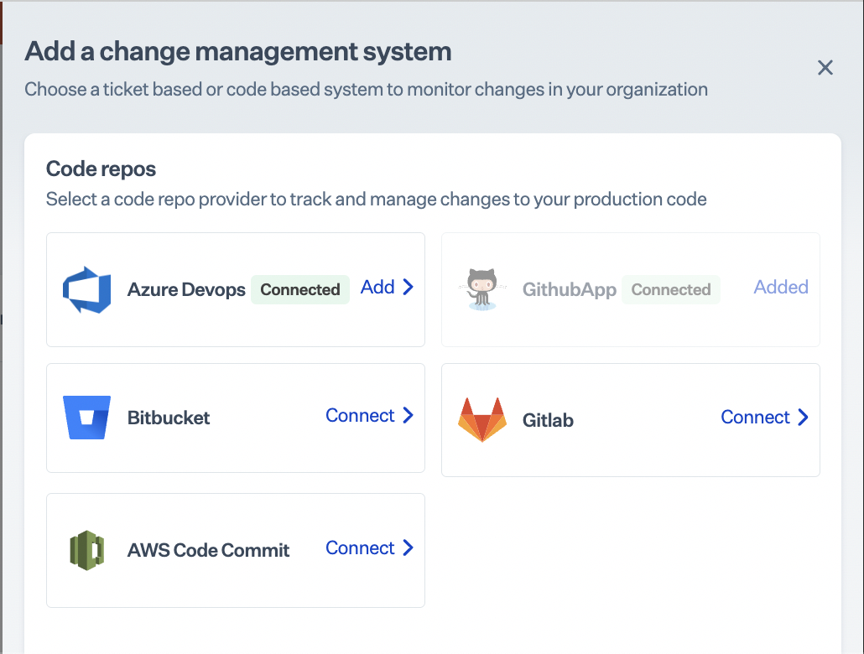
Task: Select the Azure Devops provider name
Action: pyautogui.click(x=186, y=290)
